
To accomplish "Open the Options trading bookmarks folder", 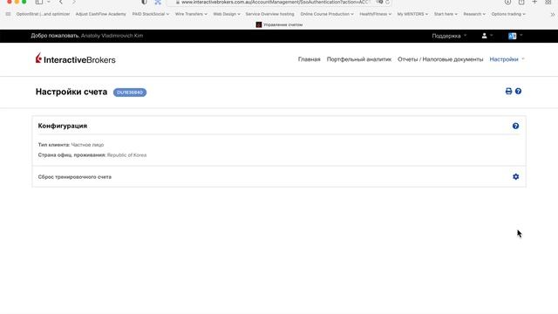I will pos(508,14).
